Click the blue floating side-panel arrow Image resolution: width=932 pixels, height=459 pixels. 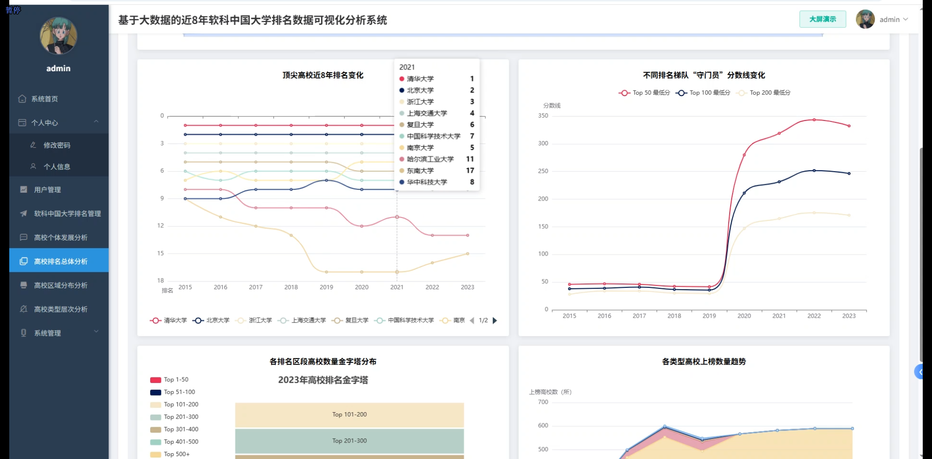[x=919, y=372]
